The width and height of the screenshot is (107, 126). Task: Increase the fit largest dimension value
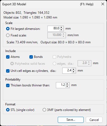61,27
